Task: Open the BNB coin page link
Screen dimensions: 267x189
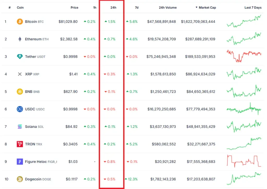Action: pyautogui.click(x=32, y=92)
